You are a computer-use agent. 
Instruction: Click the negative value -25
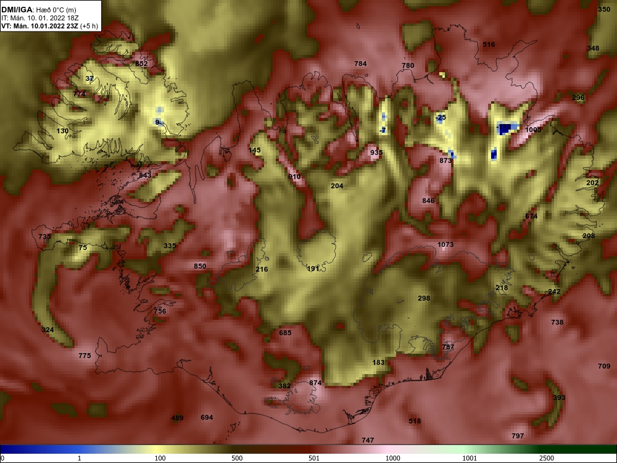pyautogui.click(x=441, y=117)
